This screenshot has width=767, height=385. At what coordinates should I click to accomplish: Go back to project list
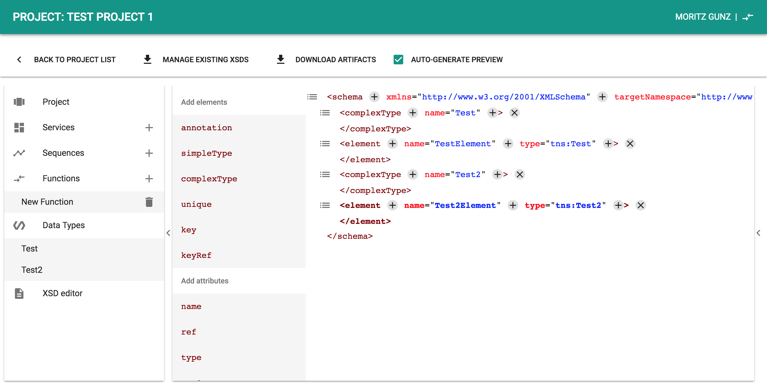75,60
